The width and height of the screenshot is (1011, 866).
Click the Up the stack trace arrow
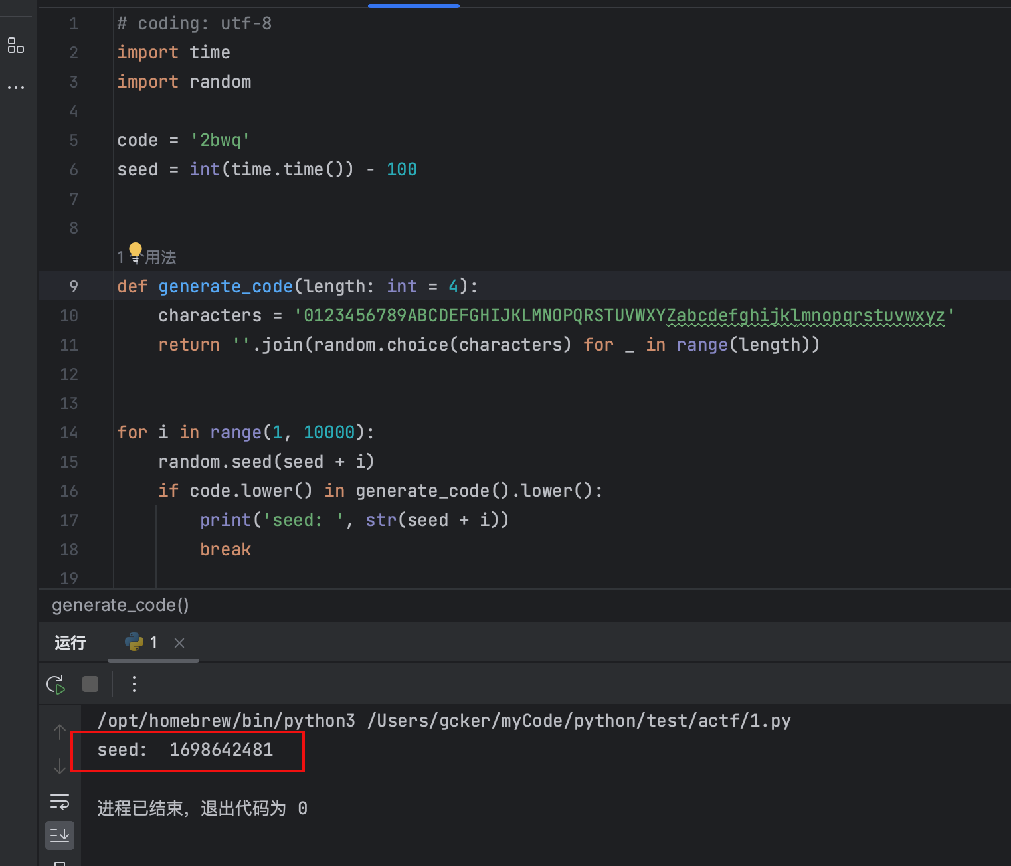click(x=60, y=732)
